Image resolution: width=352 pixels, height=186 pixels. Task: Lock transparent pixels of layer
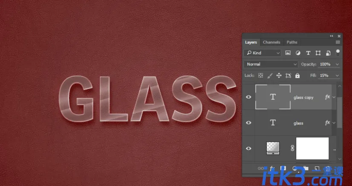click(x=260, y=76)
